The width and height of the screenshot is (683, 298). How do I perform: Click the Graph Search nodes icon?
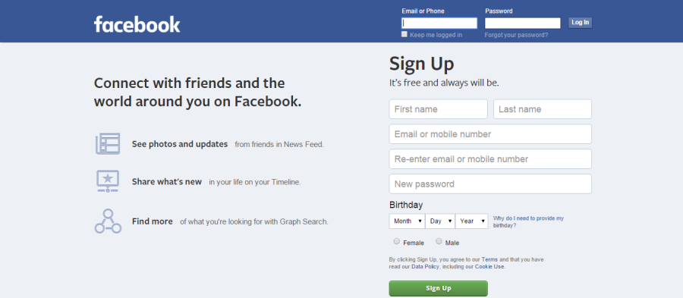point(108,221)
